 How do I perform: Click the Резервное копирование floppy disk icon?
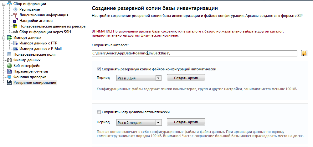click(x=9, y=83)
